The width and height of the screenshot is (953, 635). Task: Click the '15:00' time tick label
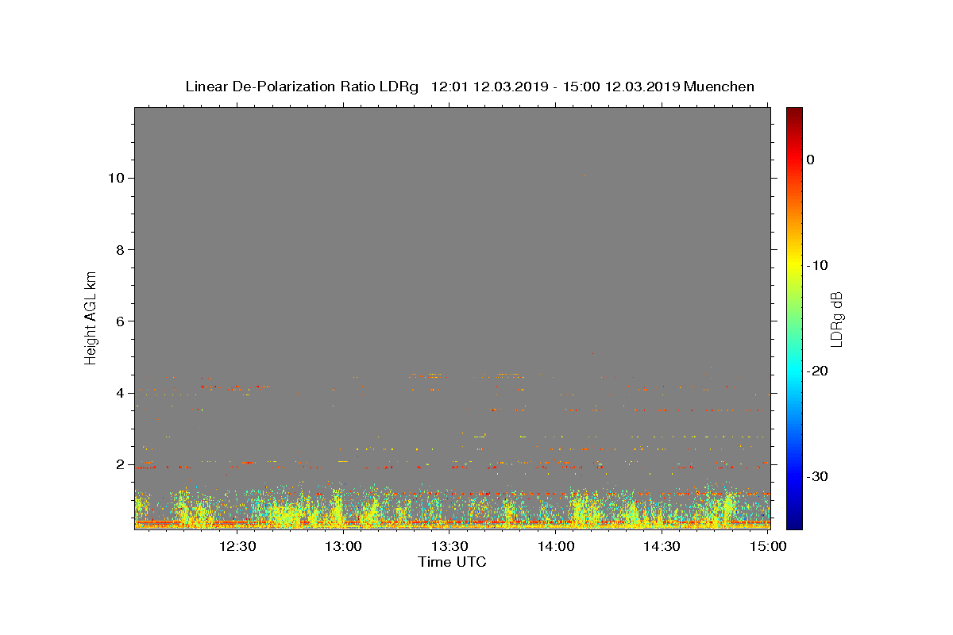(x=768, y=546)
